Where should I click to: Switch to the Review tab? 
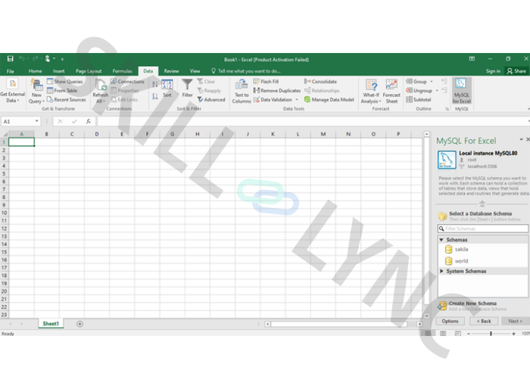click(171, 71)
